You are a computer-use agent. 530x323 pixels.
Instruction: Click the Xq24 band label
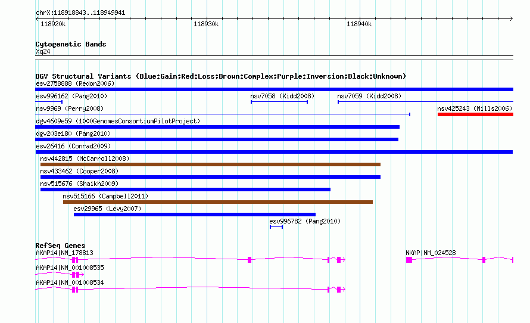(43, 51)
